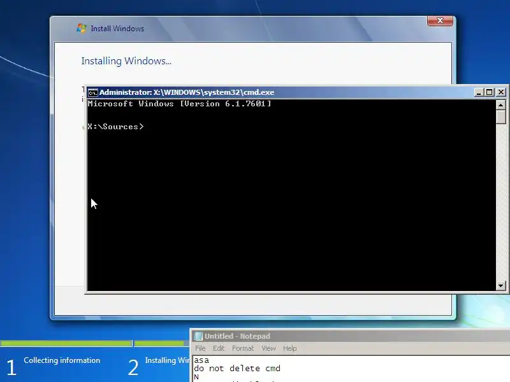
Task: Click the cmd scrollbar down arrow
Action: [x=500, y=286]
